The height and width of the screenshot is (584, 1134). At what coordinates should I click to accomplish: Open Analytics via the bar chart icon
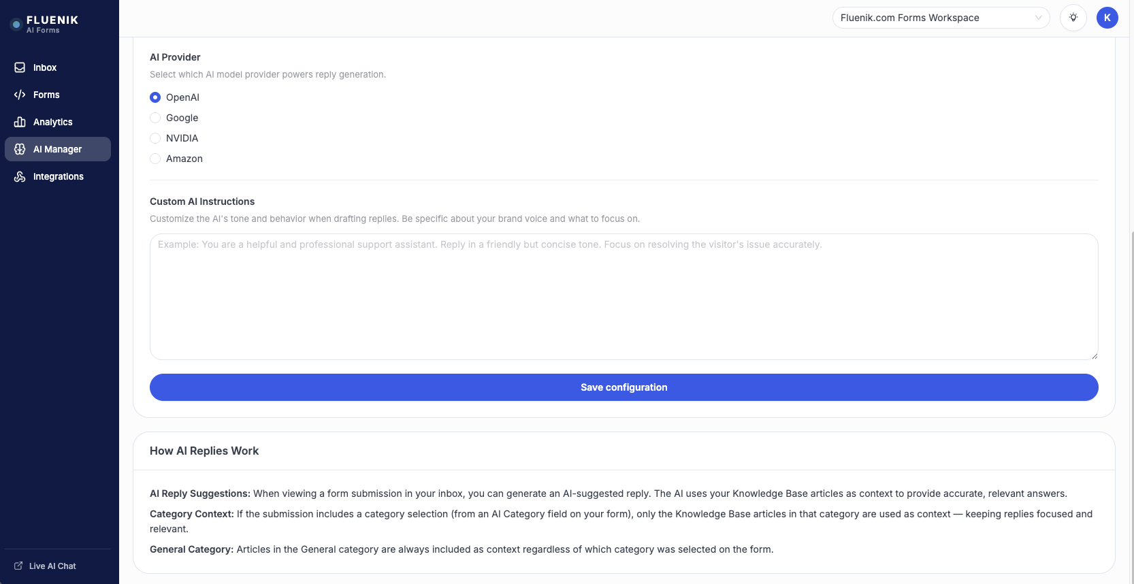click(20, 122)
